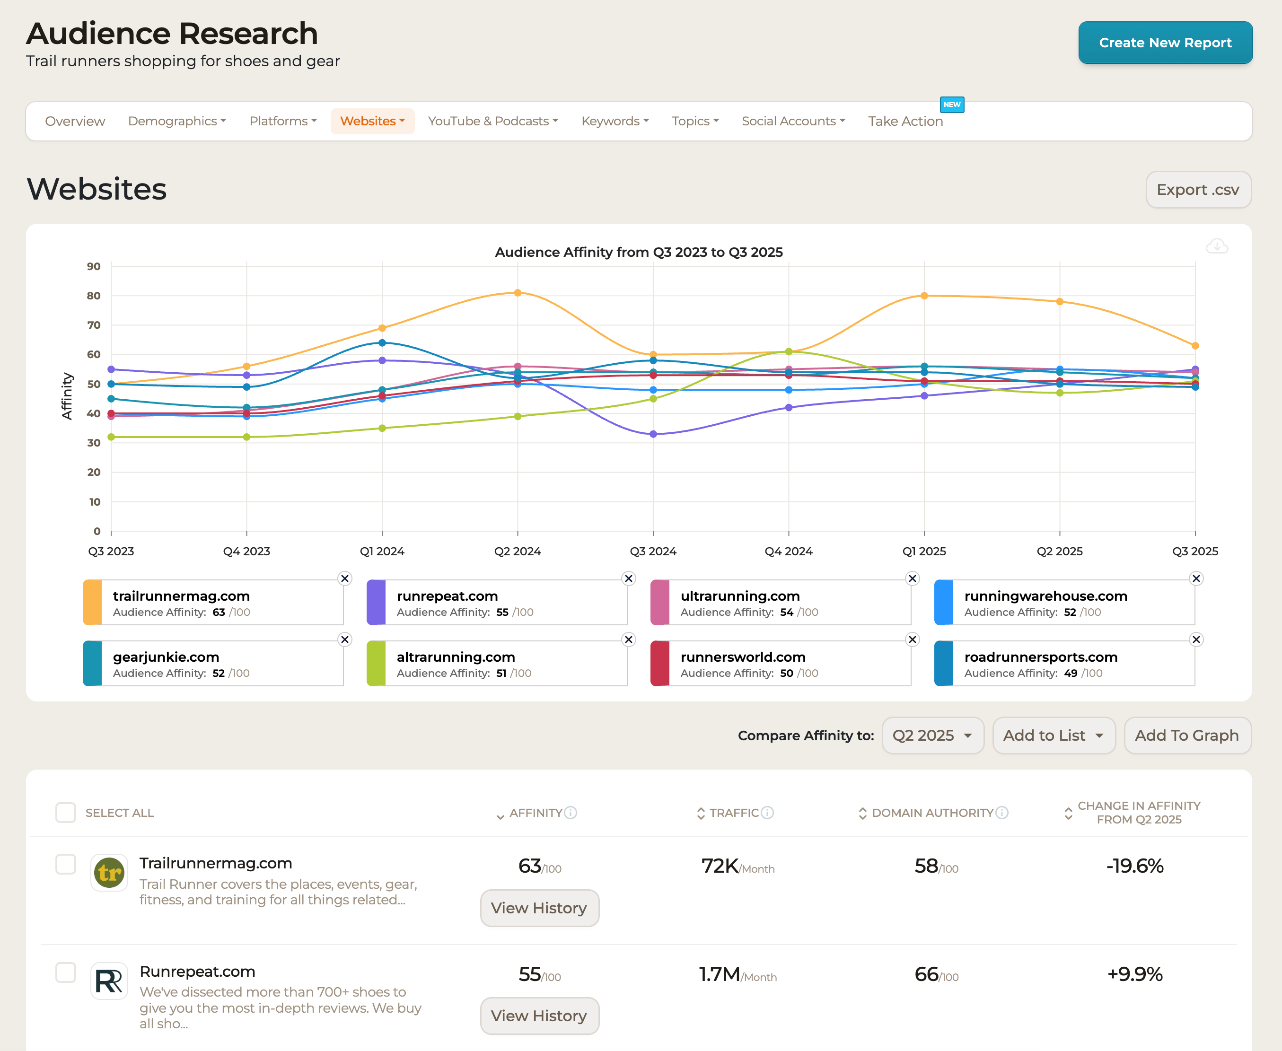Tick the Runrepeat.com row checkbox
The height and width of the screenshot is (1051, 1282).
[x=65, y=972]
